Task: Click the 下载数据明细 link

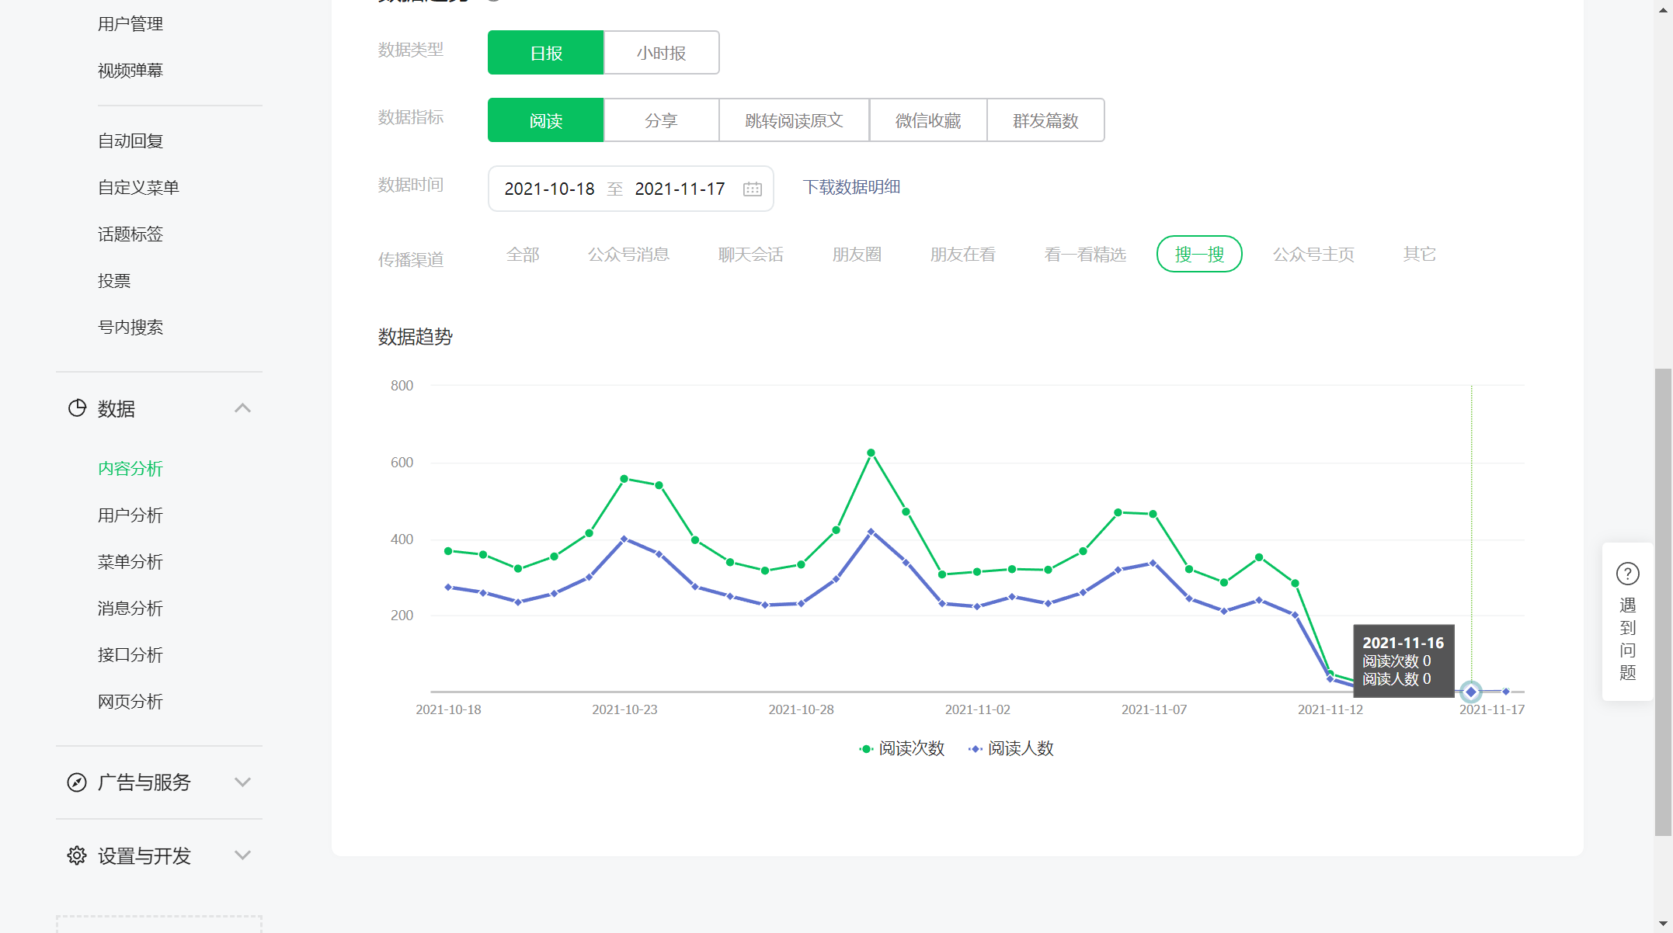Action: (850, 187)
